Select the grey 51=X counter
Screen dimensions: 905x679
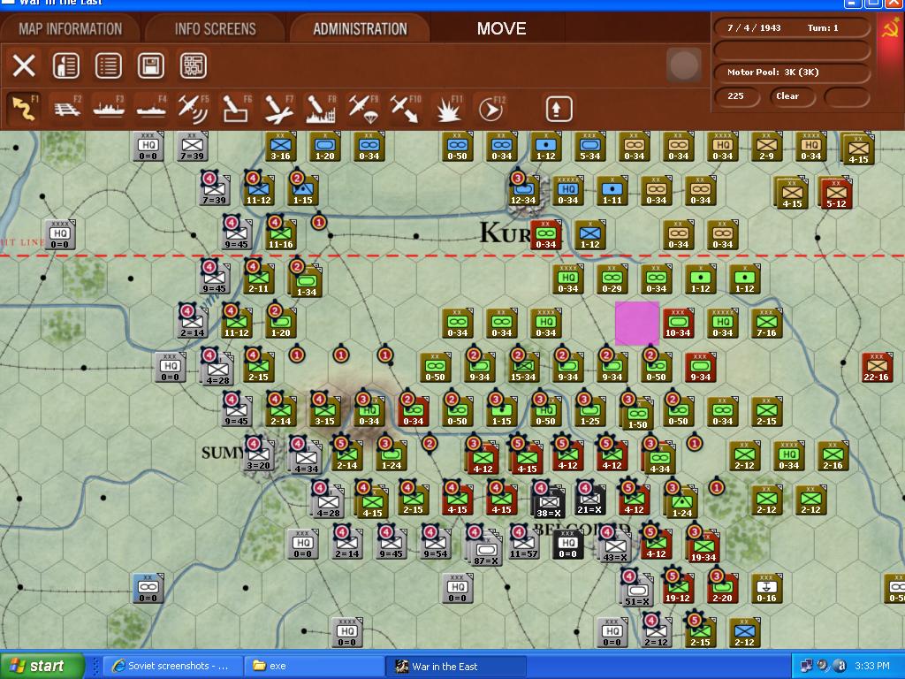click(638, 591)
